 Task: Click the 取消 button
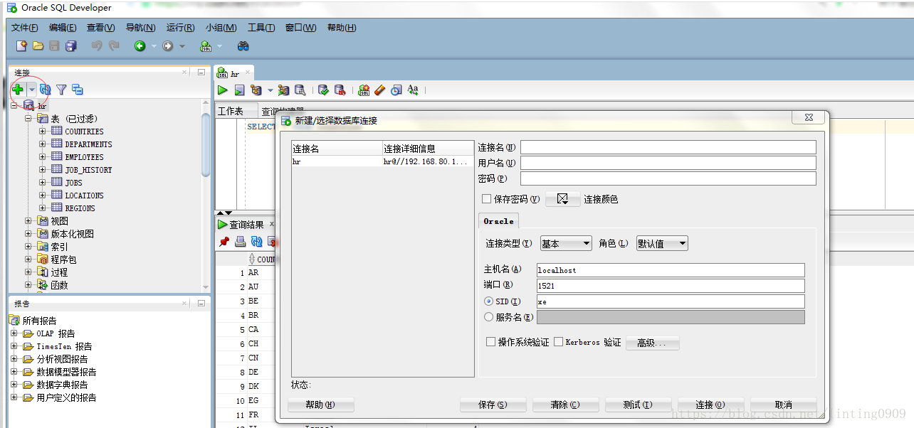[x=784, y=405]
